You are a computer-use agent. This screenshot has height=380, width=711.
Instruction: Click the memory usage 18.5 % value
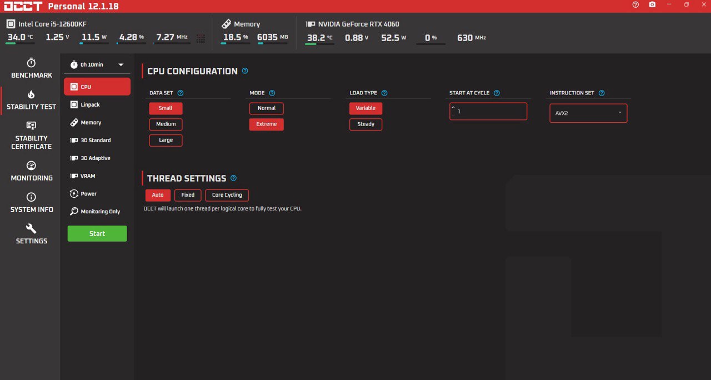click(x=236, y=37)
